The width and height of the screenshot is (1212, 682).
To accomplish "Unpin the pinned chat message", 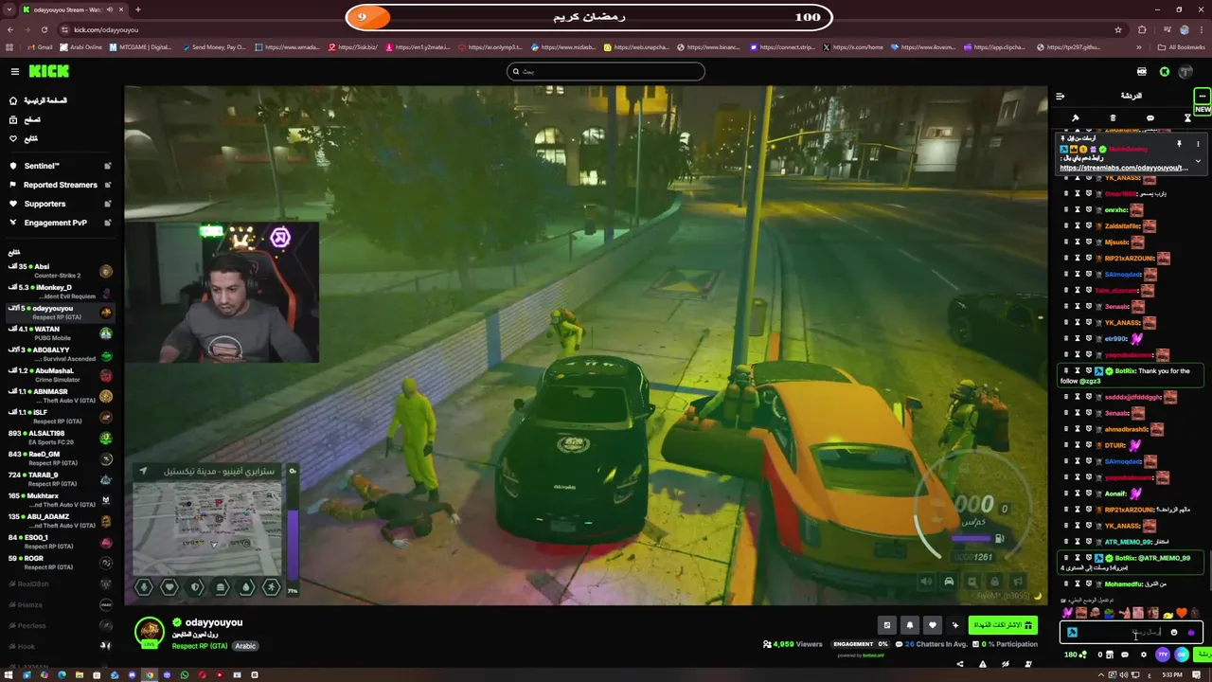I will [x=1179, y=144].
